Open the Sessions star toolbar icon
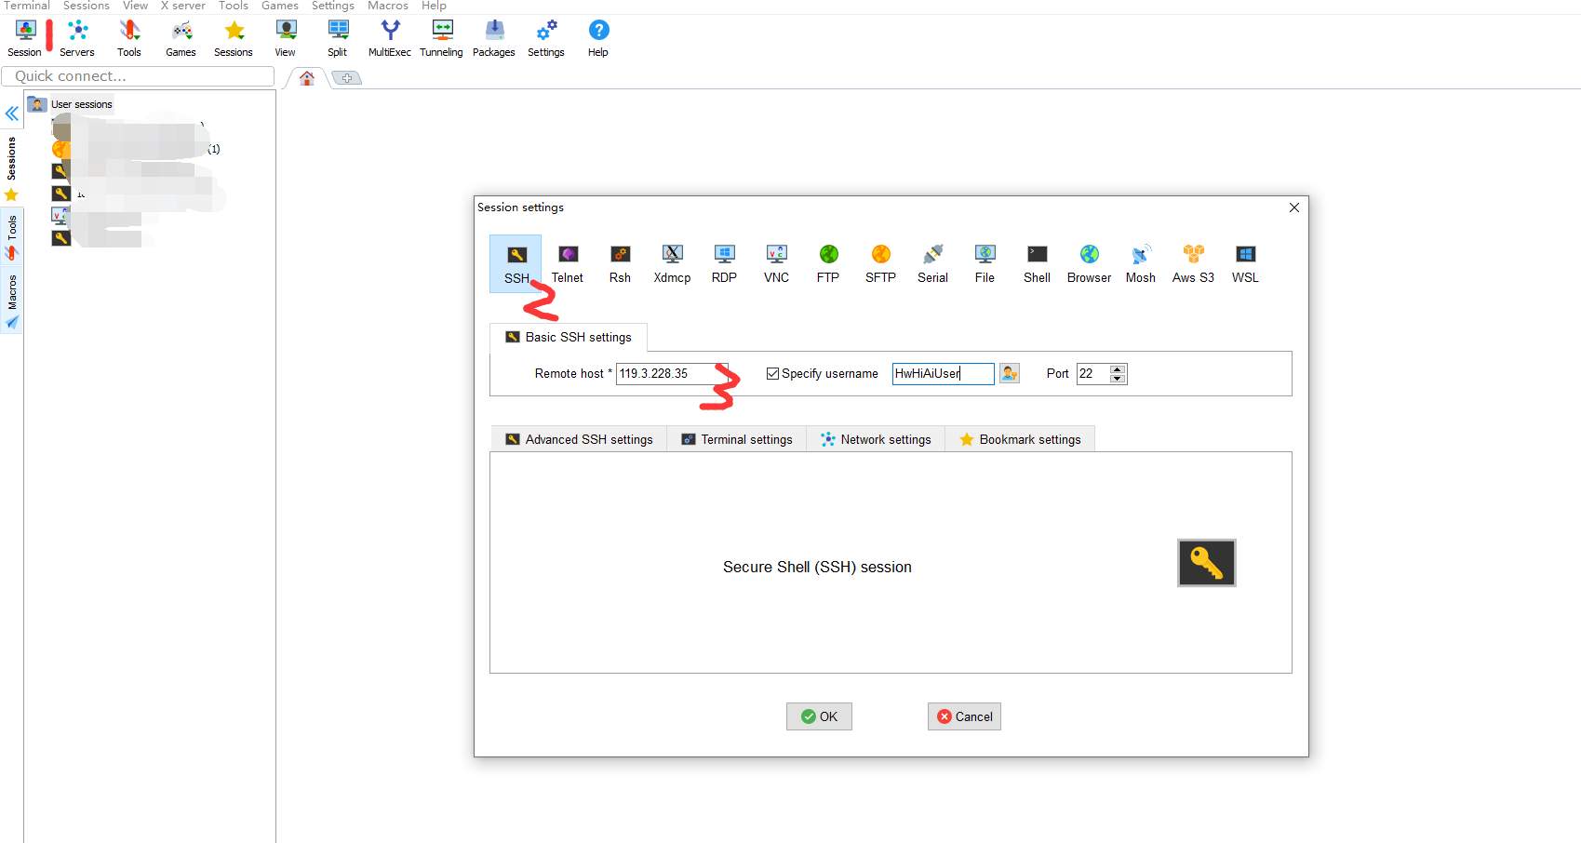Screen dimensions: 1581x843 click(x=234, y=38)
